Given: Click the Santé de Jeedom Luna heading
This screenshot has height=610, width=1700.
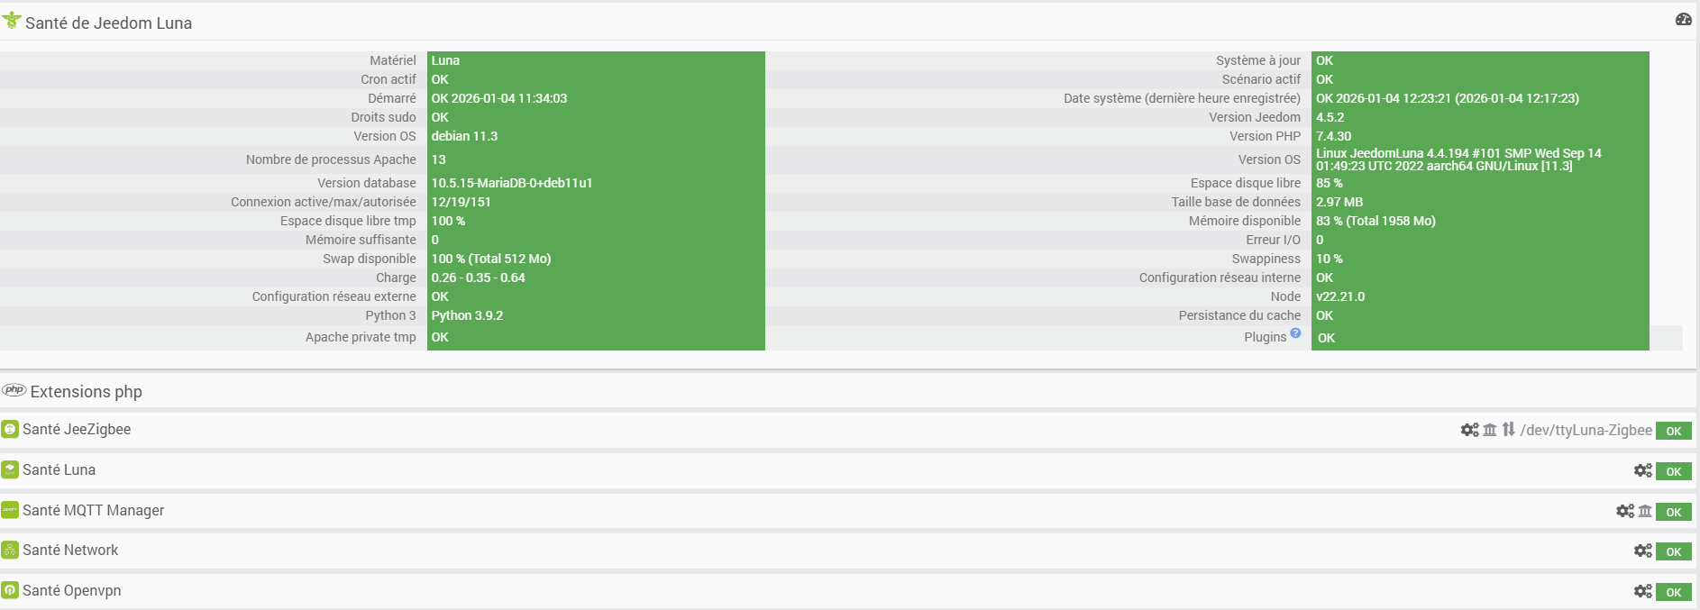Looking at the screenshot, I should [108, 23].
